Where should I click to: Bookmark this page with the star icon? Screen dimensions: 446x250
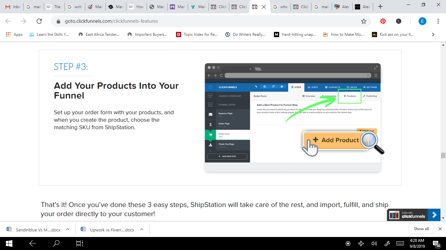point(364,21)
